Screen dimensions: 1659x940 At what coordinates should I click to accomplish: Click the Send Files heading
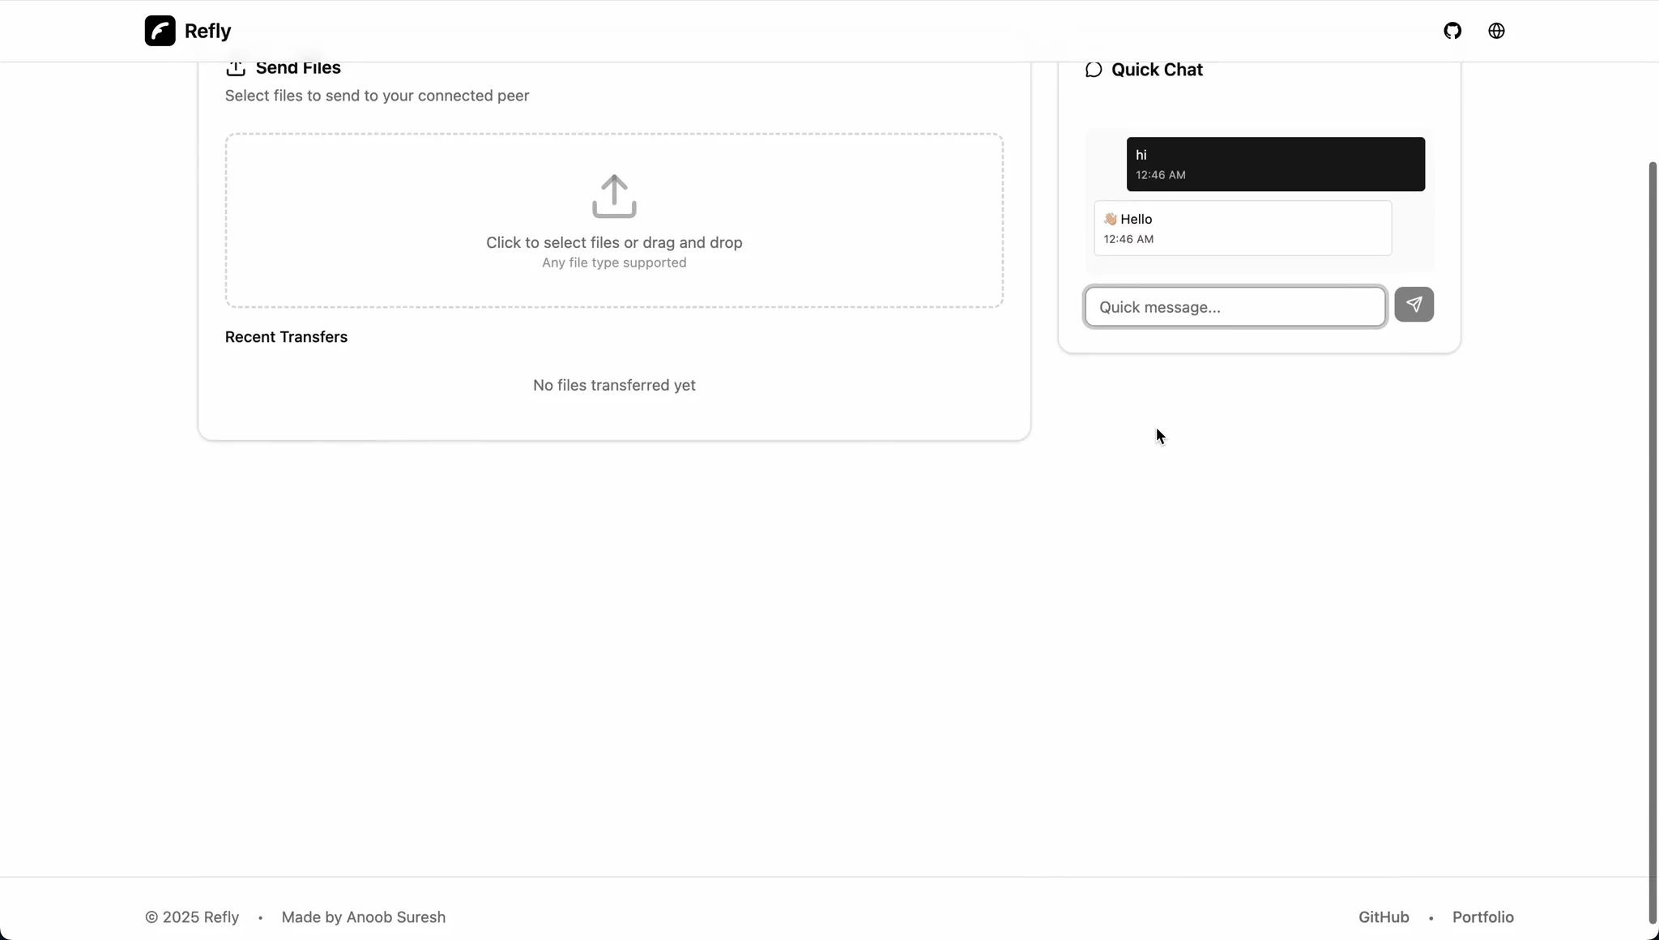(298, 68)
